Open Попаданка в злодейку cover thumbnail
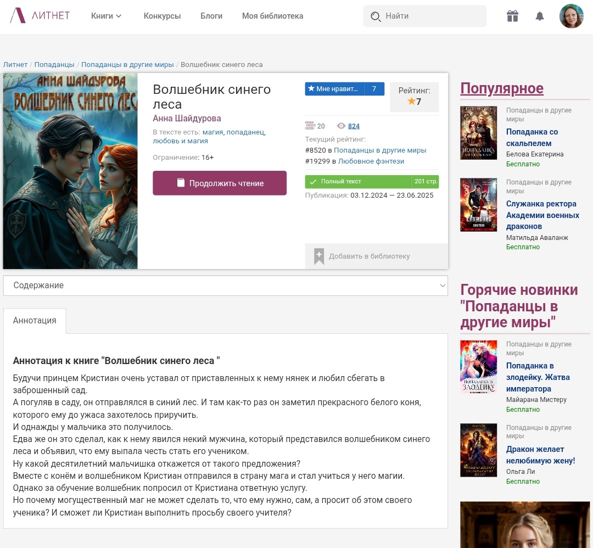593x548 pixels. 478,367
